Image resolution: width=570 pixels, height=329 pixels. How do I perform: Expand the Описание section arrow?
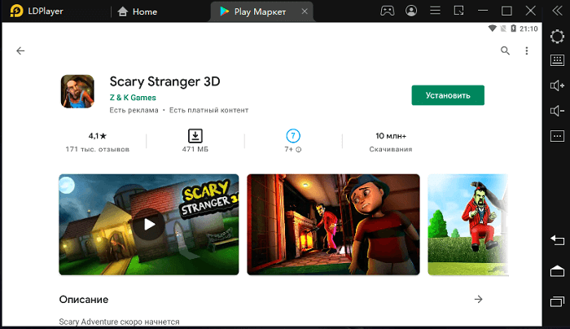click(x=479, y=299)
